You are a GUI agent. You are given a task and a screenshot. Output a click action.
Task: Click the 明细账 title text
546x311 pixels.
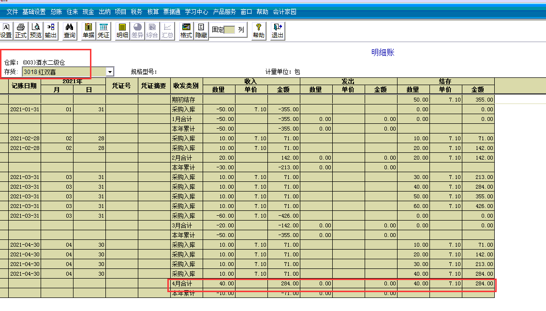tap(383, 53)
